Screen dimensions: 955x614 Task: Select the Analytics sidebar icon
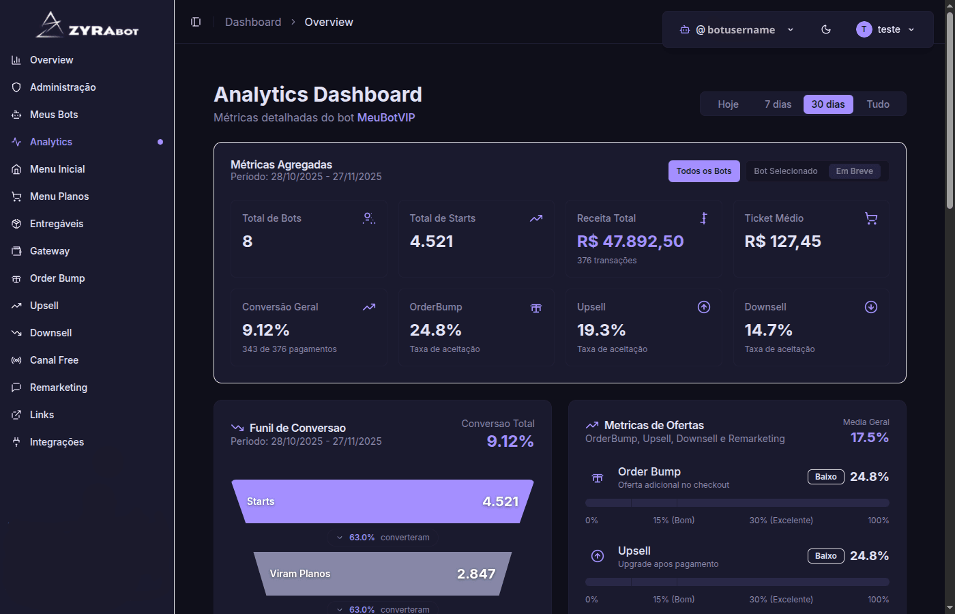[15, 141]
